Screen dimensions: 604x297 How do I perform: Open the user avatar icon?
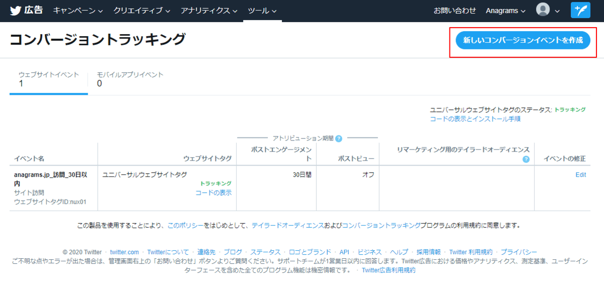coord(543,10)
